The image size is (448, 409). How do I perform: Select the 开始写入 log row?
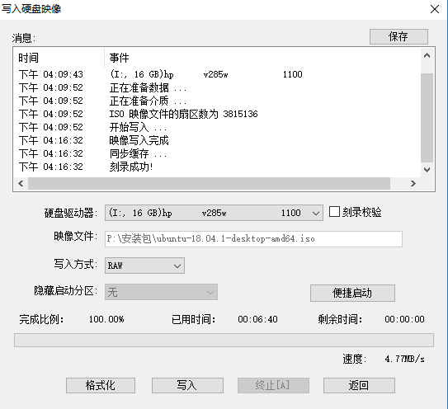tap(217, 127)
